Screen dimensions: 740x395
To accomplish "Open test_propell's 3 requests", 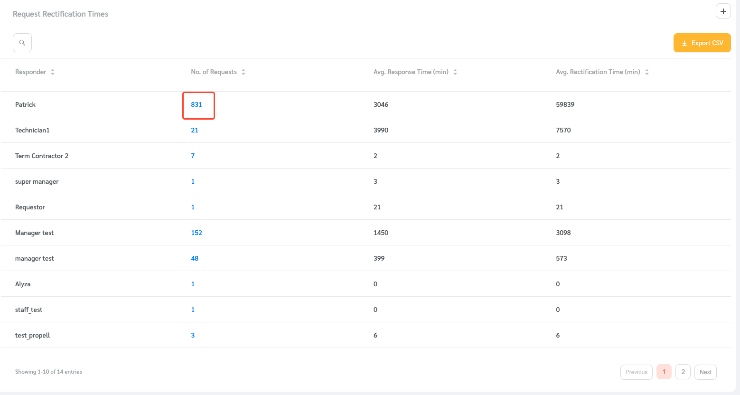I will tap(193, 335).
